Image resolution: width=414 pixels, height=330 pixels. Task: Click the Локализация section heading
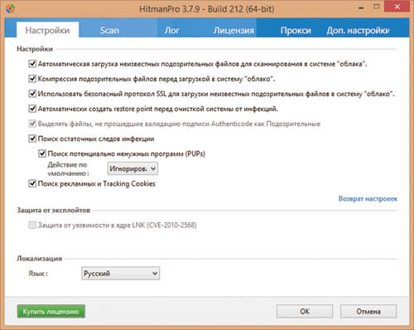click(39, 259)
